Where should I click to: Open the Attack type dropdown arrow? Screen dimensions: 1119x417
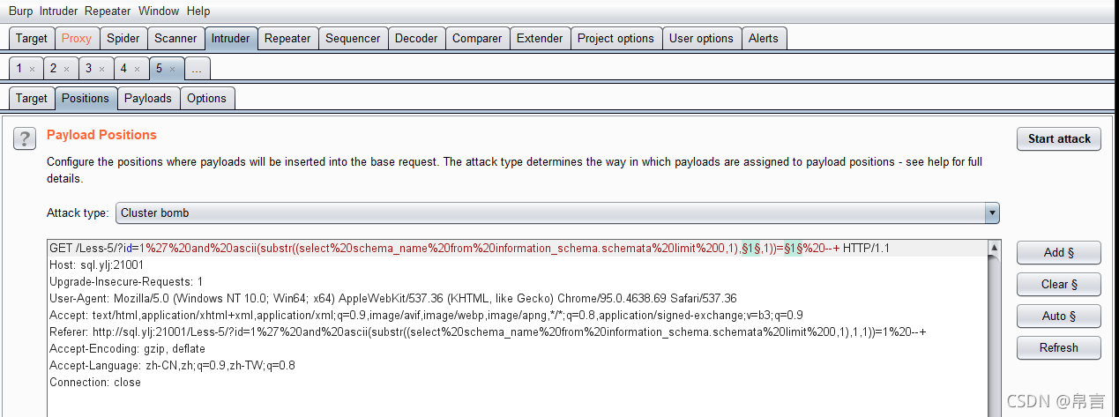coord(992,212)
